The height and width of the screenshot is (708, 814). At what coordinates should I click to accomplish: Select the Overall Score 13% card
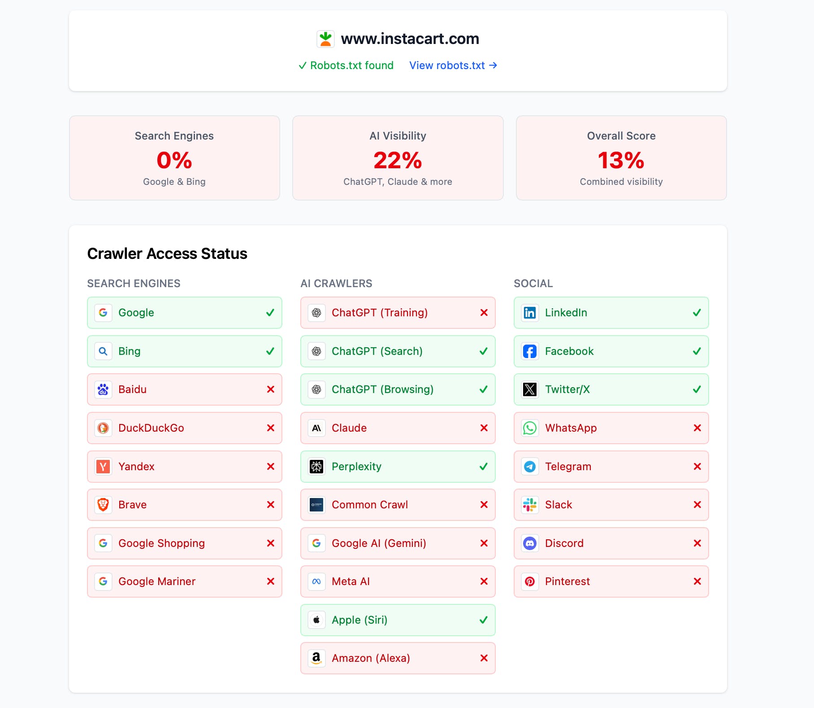(621, 158)
